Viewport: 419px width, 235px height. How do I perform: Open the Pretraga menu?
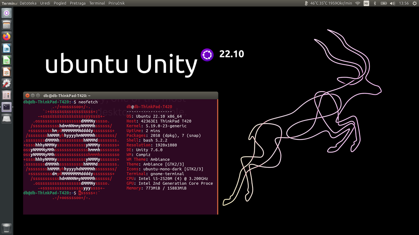click(x=78, y=3)
